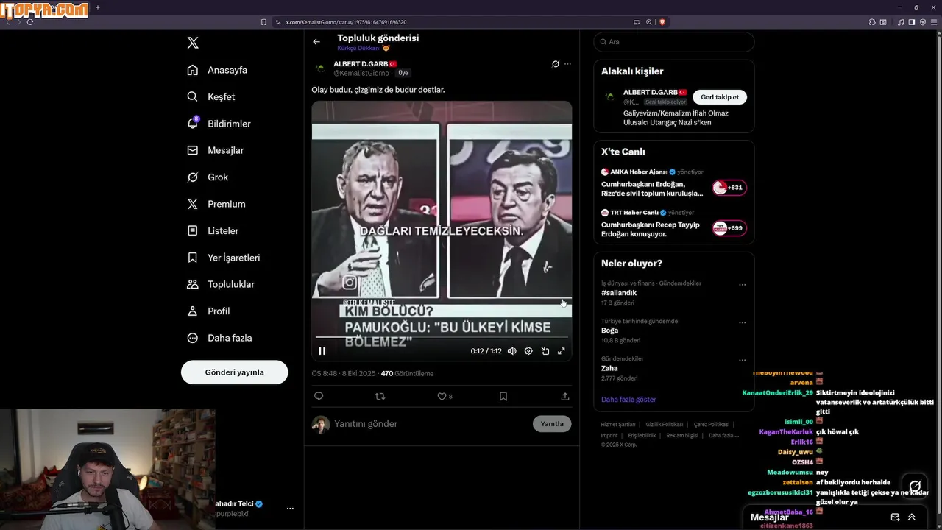This screenshot has height=530, width=942.
Task: Open the X logo home link
Action: 193,43
